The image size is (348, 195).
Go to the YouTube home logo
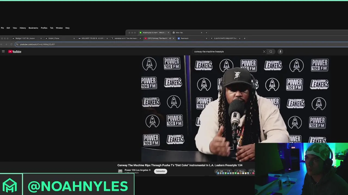[15, 51]
